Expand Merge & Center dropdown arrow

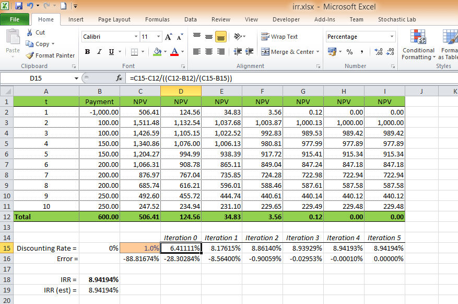point(318,52)
